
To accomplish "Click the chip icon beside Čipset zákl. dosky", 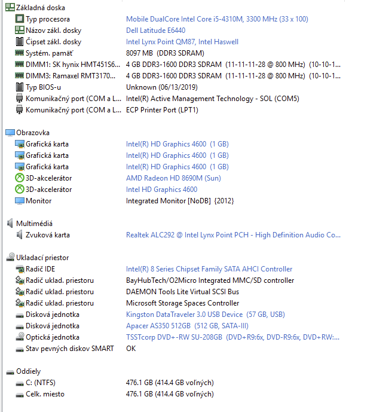I will pos(20,41).
